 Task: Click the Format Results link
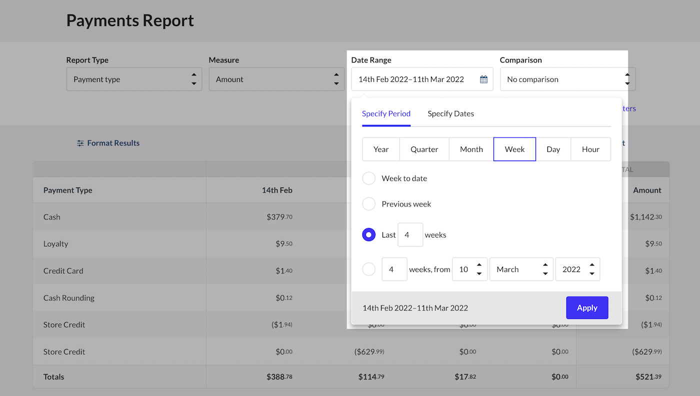point(113,143)
